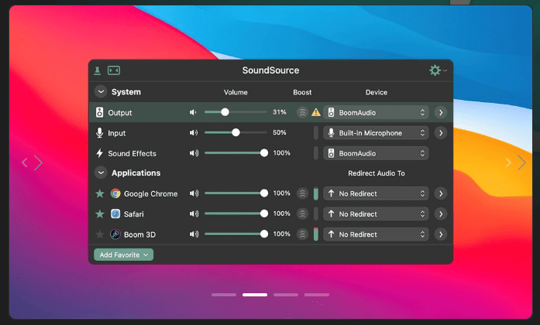Click the Boom 3D level meter

coord(316,234)
